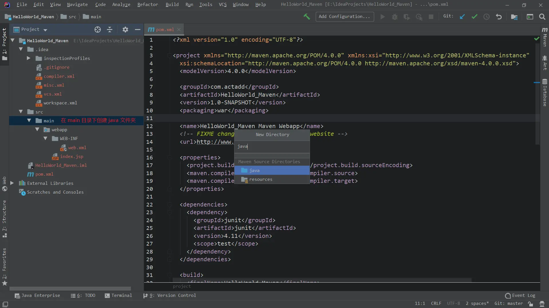The image size is (549, 308).
Task: Expand External Libraries node
Action: point(12,183)
